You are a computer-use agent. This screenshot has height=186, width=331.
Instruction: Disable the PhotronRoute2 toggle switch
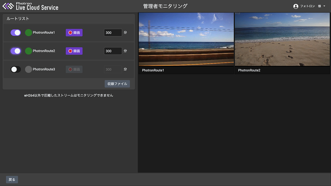point(16,51)
